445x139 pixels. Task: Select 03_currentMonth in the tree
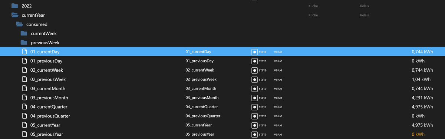click(48, 88)
